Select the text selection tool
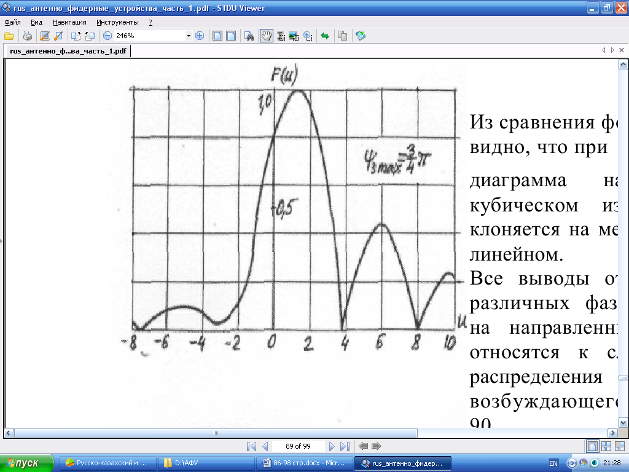The height and width of the screenshot is (472, 629). (x=281, y=36)
